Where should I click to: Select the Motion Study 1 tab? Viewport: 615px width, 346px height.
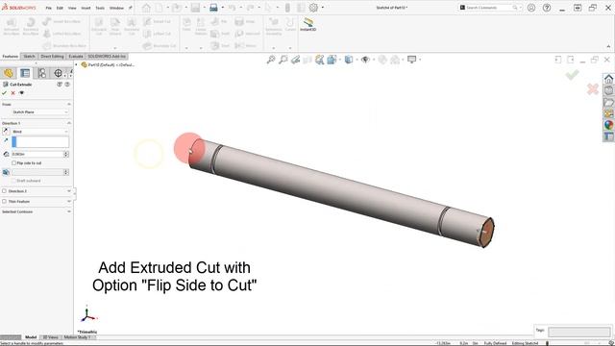(77, 337)
